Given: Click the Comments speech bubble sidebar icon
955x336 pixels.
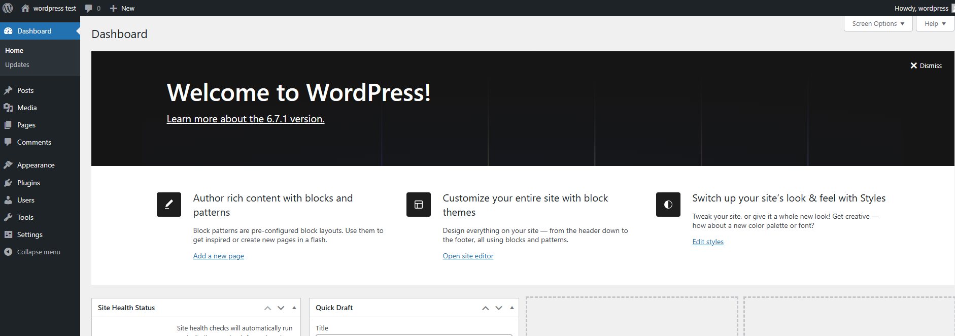Looking at the screenshot, I should 8,142.
